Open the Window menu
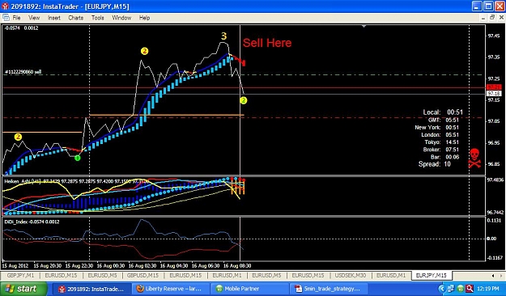Image resolution: width=506 pixels, height=296 pixels. tap(121, 18)
